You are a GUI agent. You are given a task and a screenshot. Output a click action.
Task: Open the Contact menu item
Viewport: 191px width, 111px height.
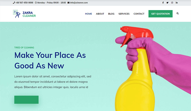(x=139, y=14)
